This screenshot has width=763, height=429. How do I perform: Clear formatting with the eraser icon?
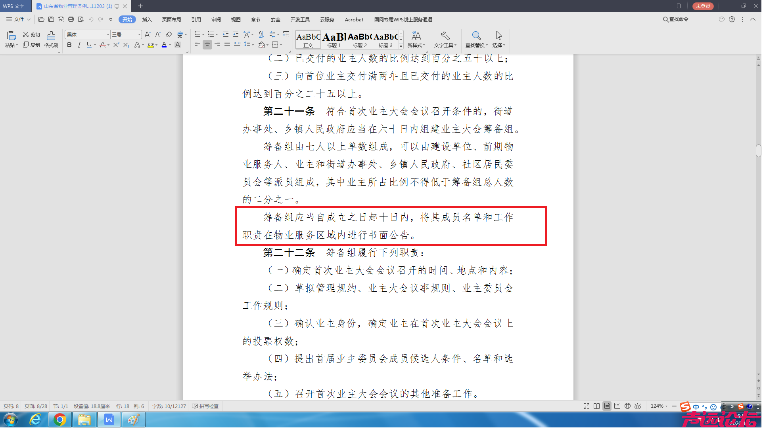click(x=169, y=34)
